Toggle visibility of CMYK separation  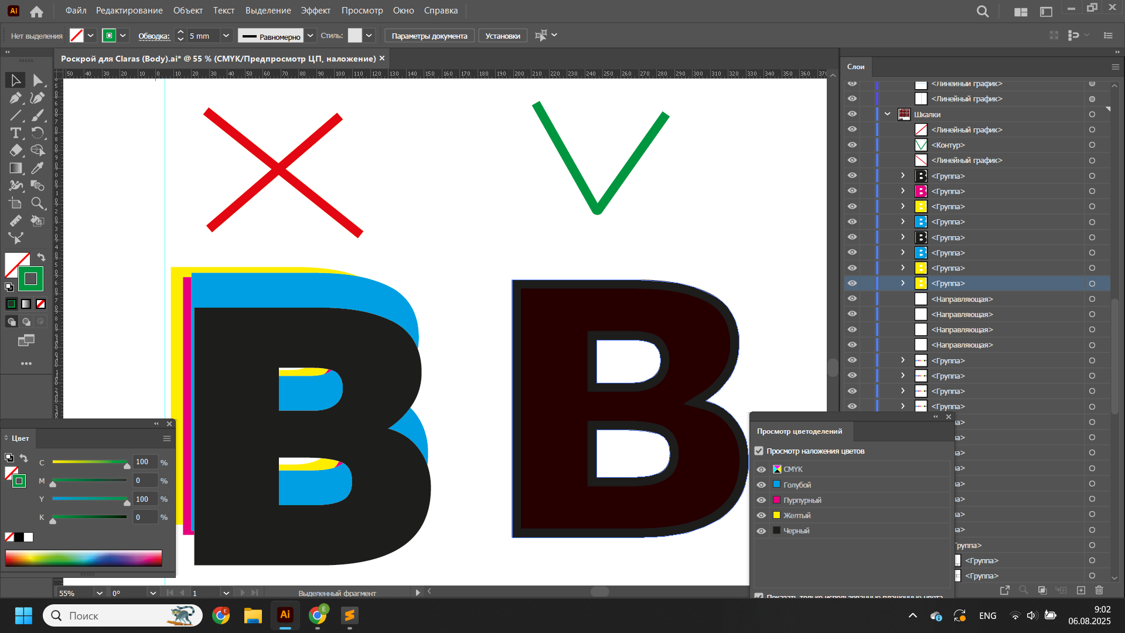coord(761,469)
